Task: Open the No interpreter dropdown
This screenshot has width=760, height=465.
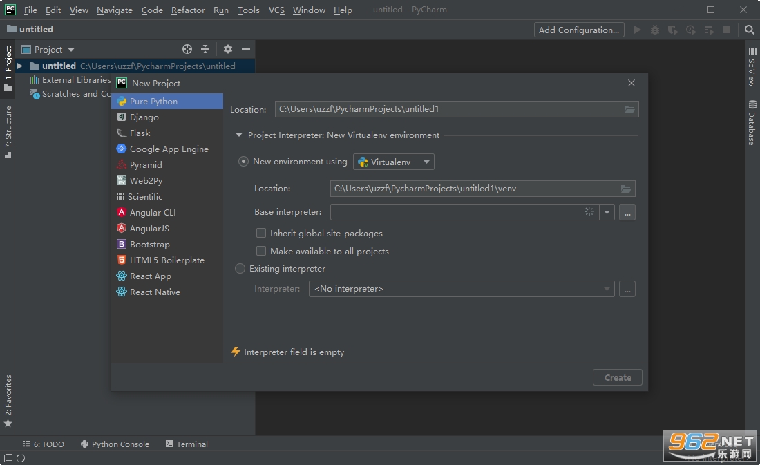Action: tap(462, 289)
